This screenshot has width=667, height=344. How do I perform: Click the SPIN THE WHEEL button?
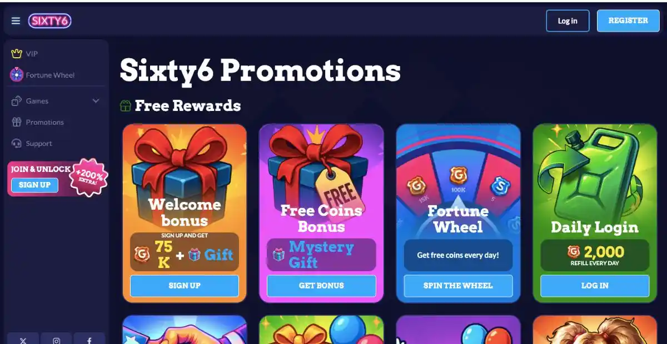[x=458, y=286]
